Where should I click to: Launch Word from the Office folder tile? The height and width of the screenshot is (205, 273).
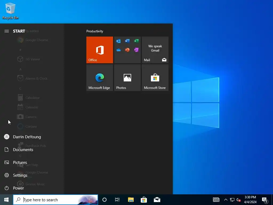tap(127, 41)
